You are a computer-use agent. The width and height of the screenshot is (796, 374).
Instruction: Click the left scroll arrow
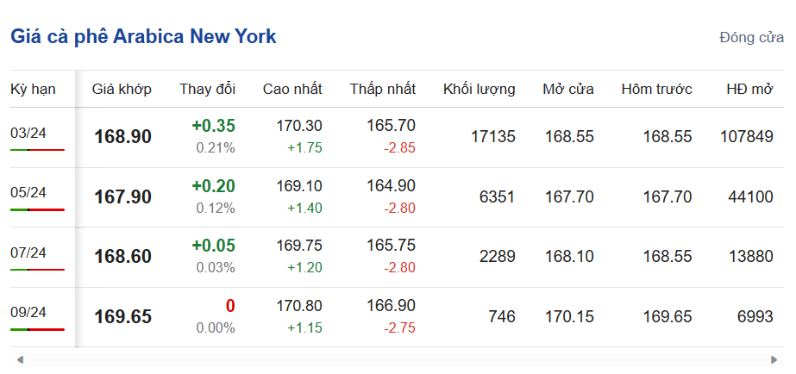click(19, 359)
